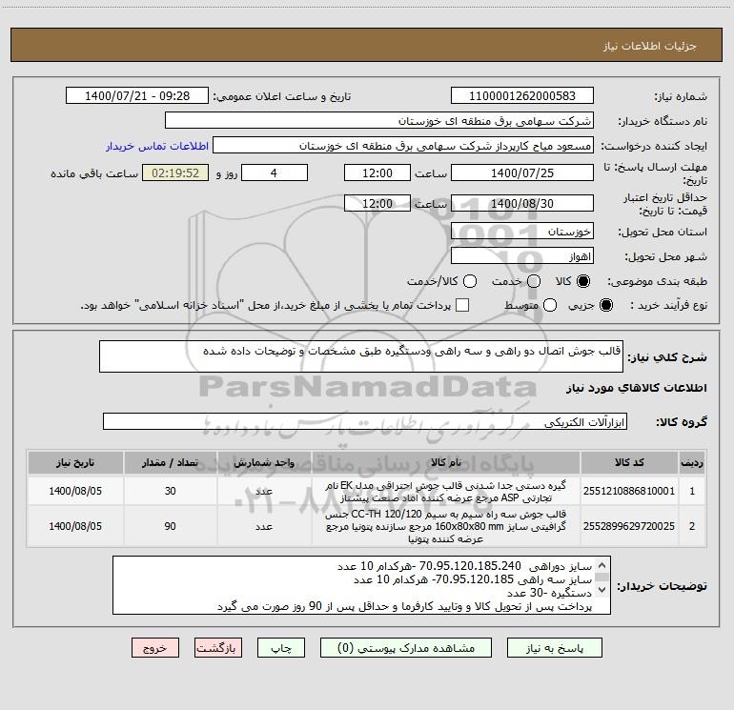This screenshot has height=710, width=734.
Task: Click the تعداد / مقدار column header
Action: (170, 462)
